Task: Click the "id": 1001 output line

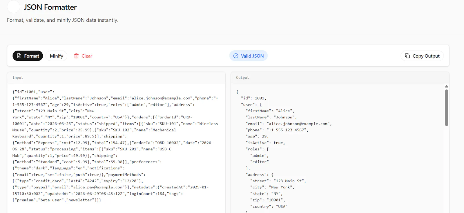Action: click(253, 98)
